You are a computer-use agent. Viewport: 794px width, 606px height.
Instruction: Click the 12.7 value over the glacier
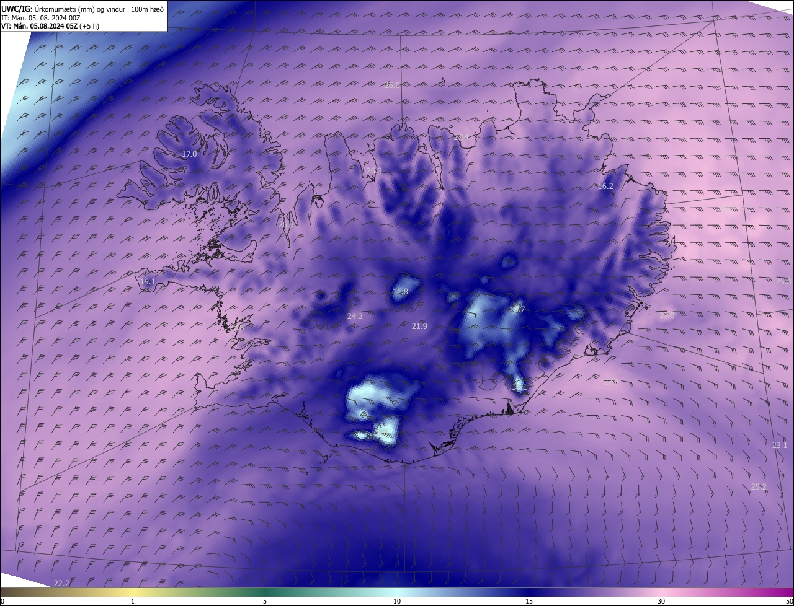point(517,309)
